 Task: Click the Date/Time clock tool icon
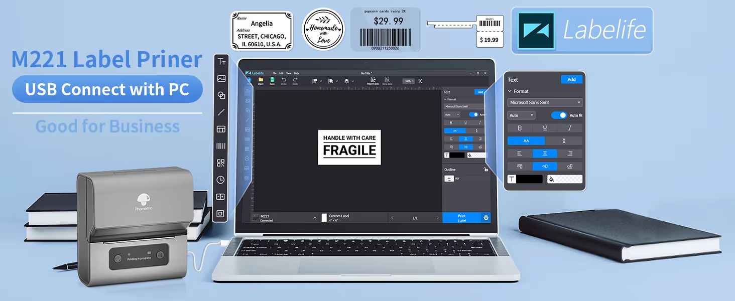click(x=221, y=180)
